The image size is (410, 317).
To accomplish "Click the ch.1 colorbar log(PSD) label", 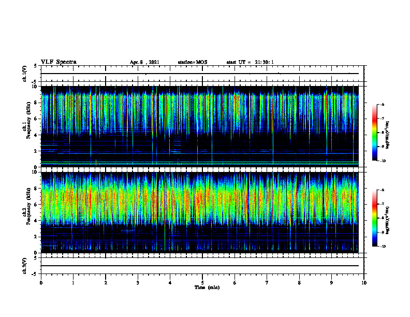I will coord(388,135).
